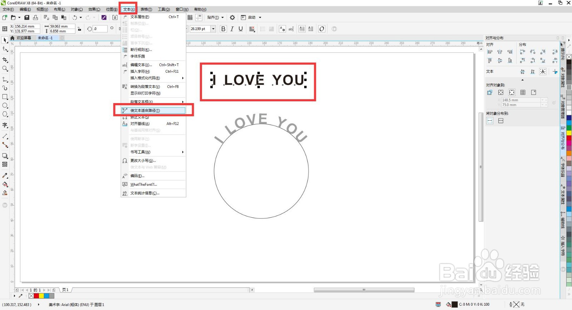Select the Polygon tool
This screenshot has height=310, width=572.
5,114
